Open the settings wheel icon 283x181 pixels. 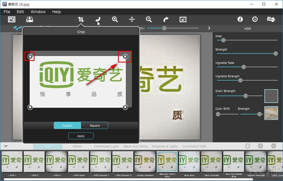pyautogui.click(x=255, y=19)
